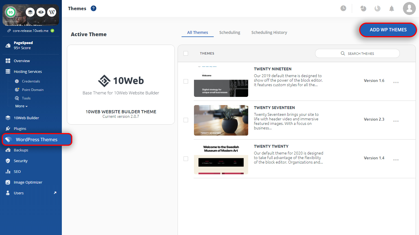Open Tools submenu link
419x235 pixels.
(x=26, y=98)
